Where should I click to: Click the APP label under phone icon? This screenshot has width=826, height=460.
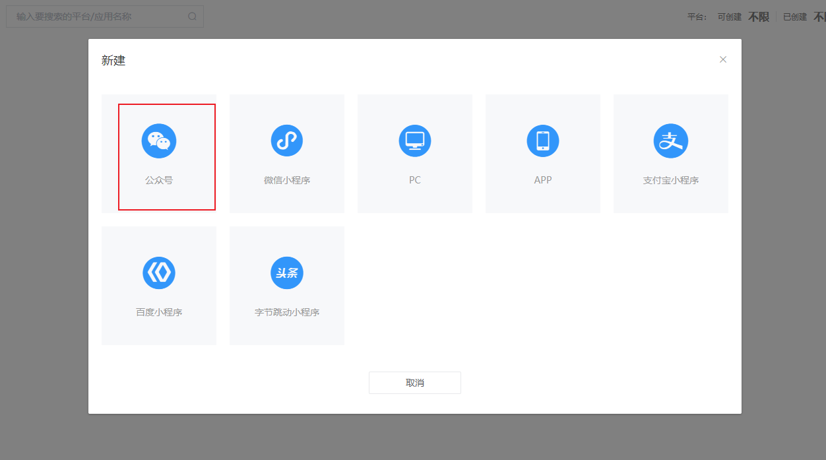[x=543, y=180]
